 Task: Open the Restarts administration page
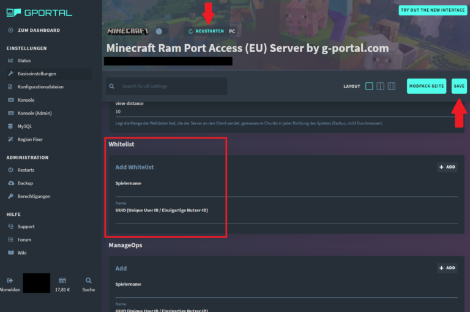point(26,170)
